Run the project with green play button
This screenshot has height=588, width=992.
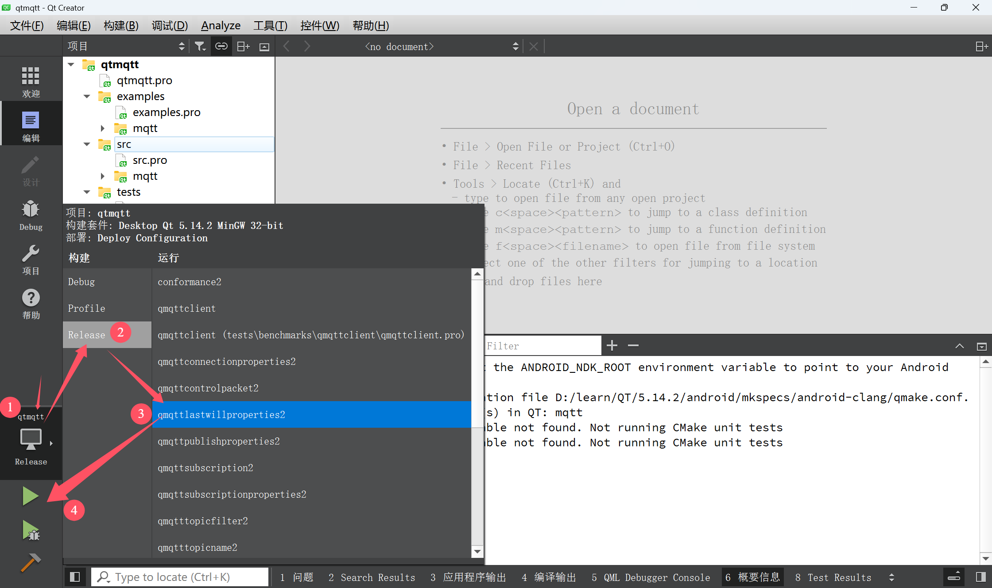tap(31, 496)
